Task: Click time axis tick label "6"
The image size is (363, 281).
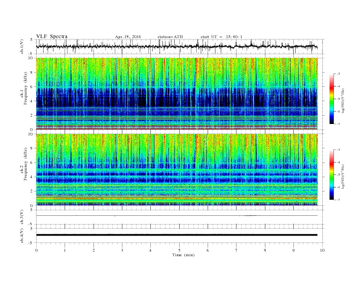Action: [x=208, y=250]
